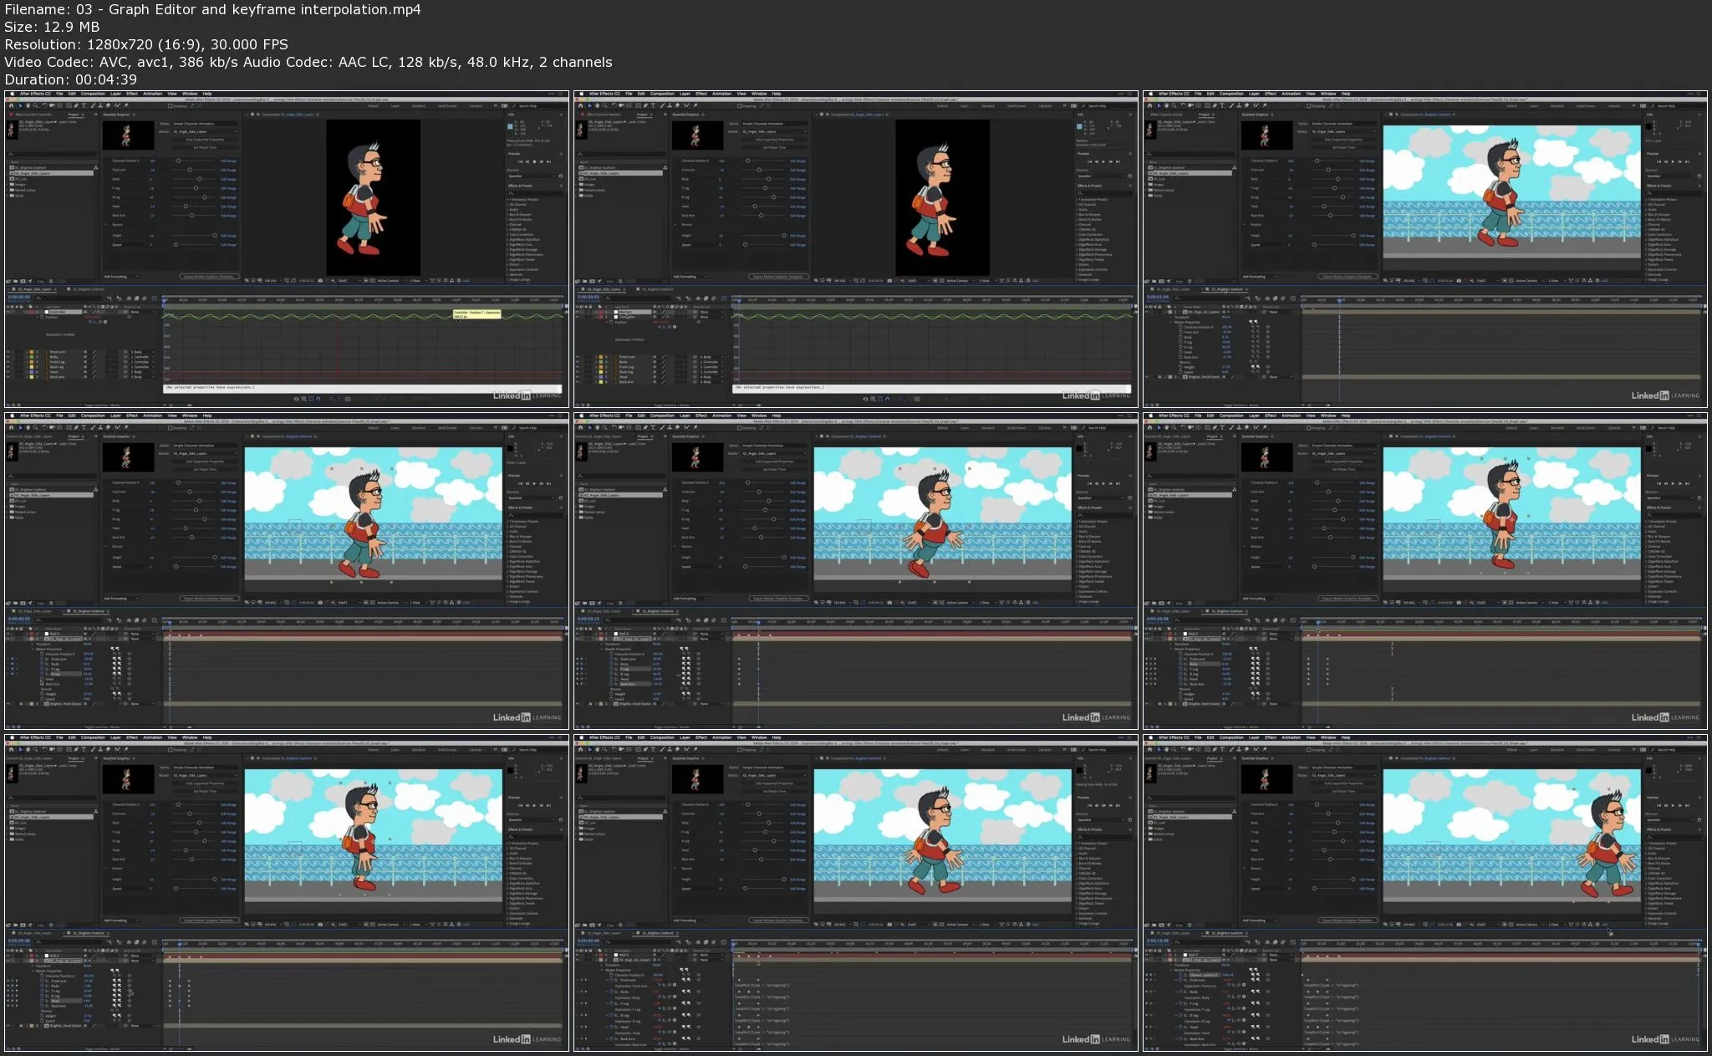This screenshot has height=1056, width=1712.
Task: Click the Search Help magnifier in the first thumbnail
Action: pyautogui.click(x=515, y=106)
